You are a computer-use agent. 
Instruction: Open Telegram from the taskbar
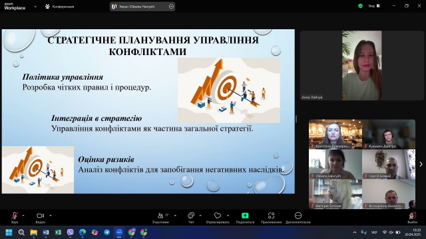(106, 232)
